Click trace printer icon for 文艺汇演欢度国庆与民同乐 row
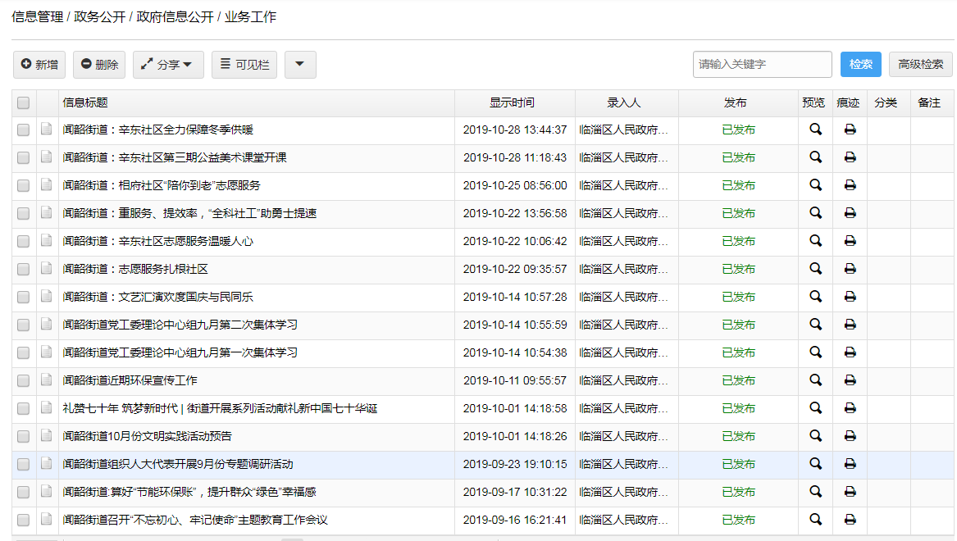This screenshot has width=957, height=541. pyautogui.click(x=850, y=297)
